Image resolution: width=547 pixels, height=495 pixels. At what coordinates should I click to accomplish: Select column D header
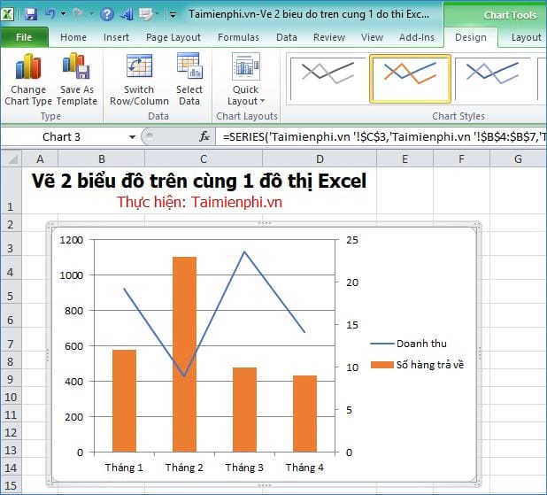coord(320,159)
